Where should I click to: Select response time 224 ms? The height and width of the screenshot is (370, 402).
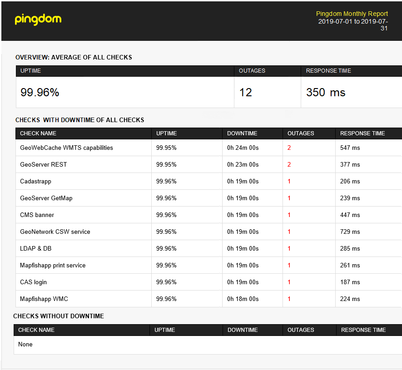(350, 299)
